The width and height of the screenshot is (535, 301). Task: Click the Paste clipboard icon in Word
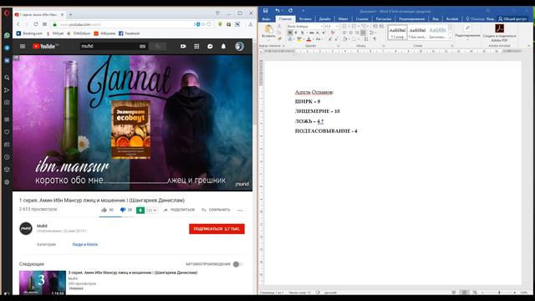coord(268,29)
